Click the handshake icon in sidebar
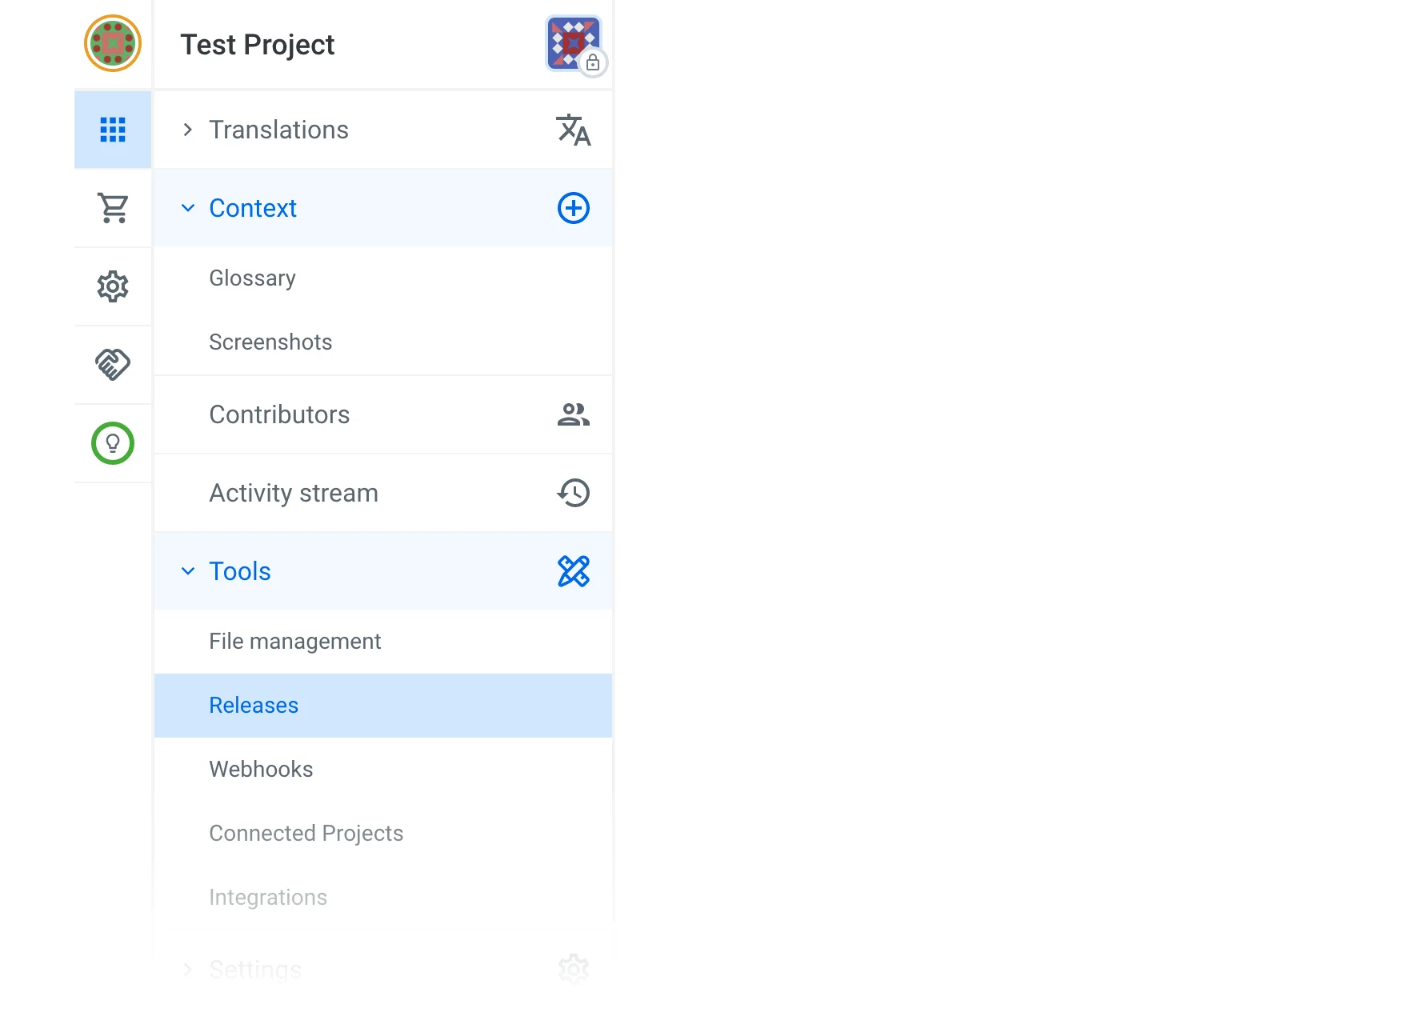This screenshot has height=1016, width=1413. [x=113, y=365]
